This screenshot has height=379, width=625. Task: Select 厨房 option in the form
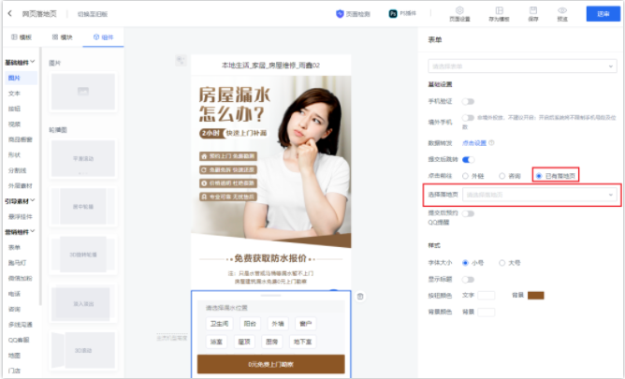pyautogui.click(x=272, y=342)
